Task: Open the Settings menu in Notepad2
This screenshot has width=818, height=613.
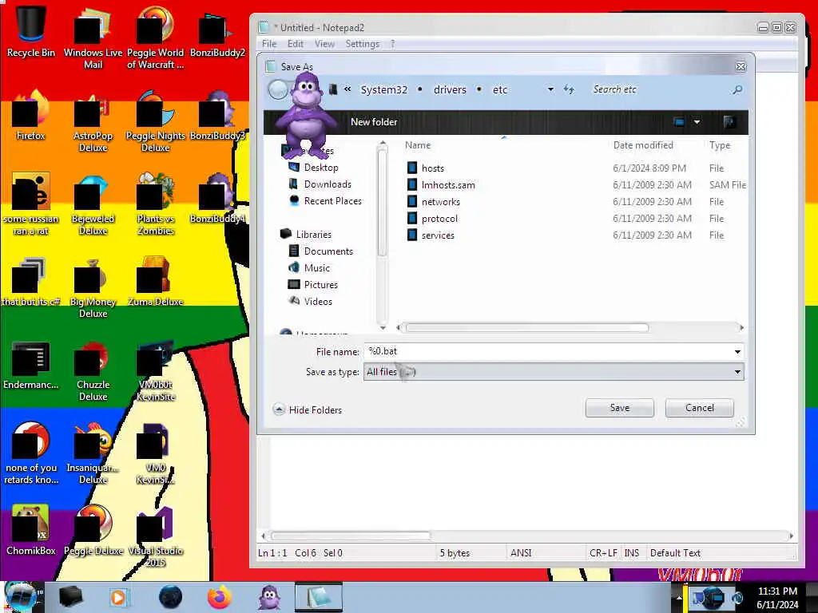Action: [363, 44]
